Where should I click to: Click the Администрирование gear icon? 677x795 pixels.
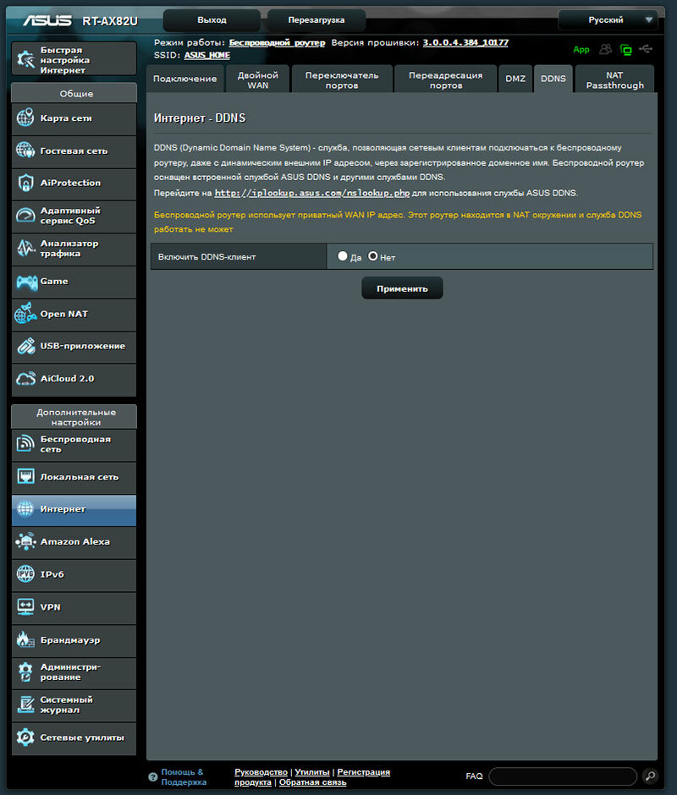(x=25, y=672)
